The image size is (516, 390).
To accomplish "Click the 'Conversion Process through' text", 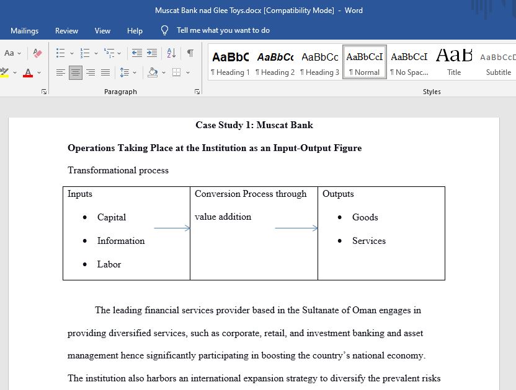I will pos(251,194).
